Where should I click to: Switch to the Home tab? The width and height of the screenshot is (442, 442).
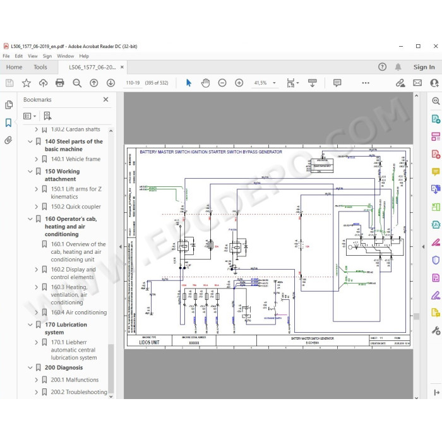[14, 67]
